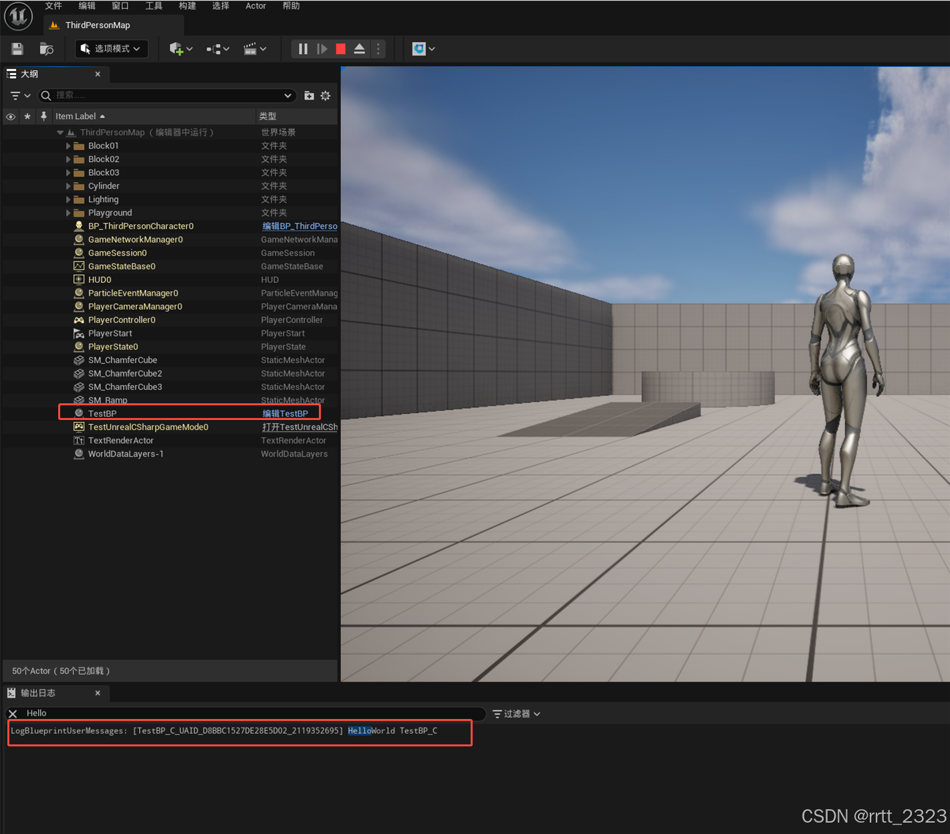Expand the Playground folder

tap(68, 213)
